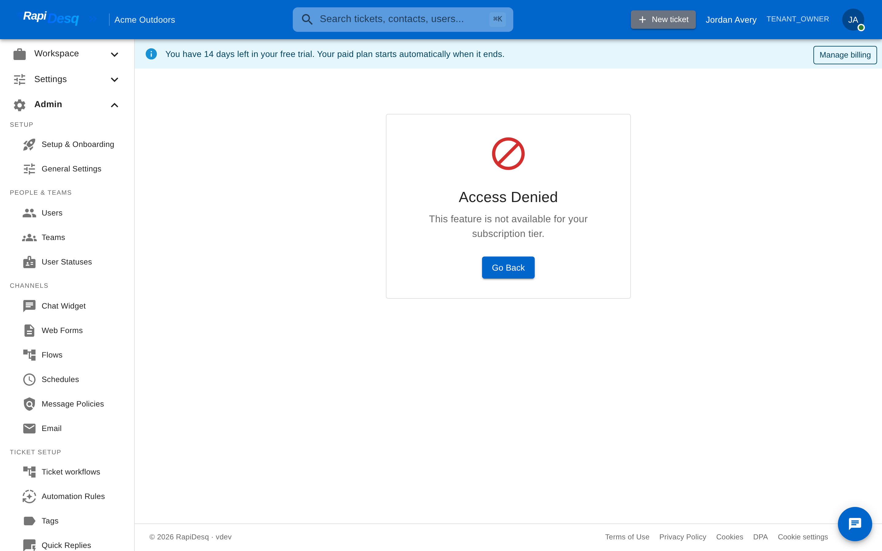Click the Chat Widget message icon

[29, 306]
